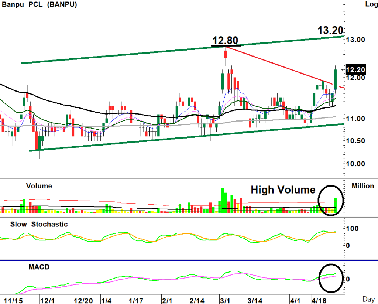Click the 11/15 date label
The image size is (378, 304).
pyautogui.click(x=13, y=301)
